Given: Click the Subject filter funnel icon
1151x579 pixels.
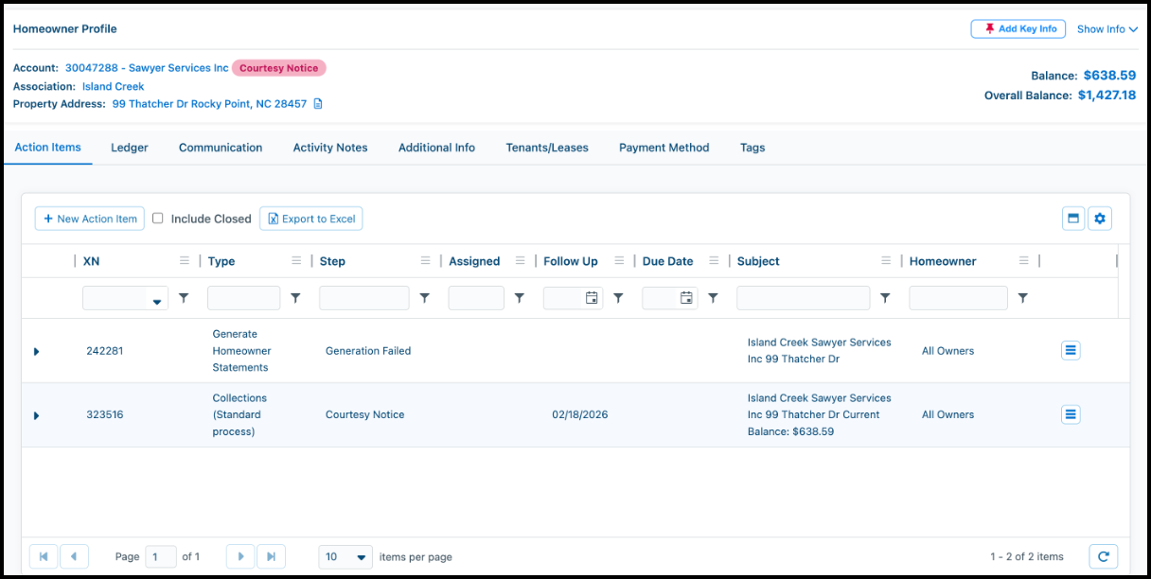Looking at the screenshot, I should pos(885,298).
